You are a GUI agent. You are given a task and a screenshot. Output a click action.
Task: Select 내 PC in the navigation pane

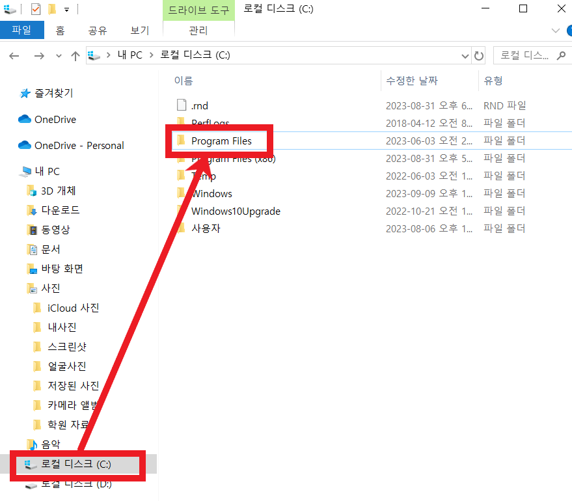point(47,171)
